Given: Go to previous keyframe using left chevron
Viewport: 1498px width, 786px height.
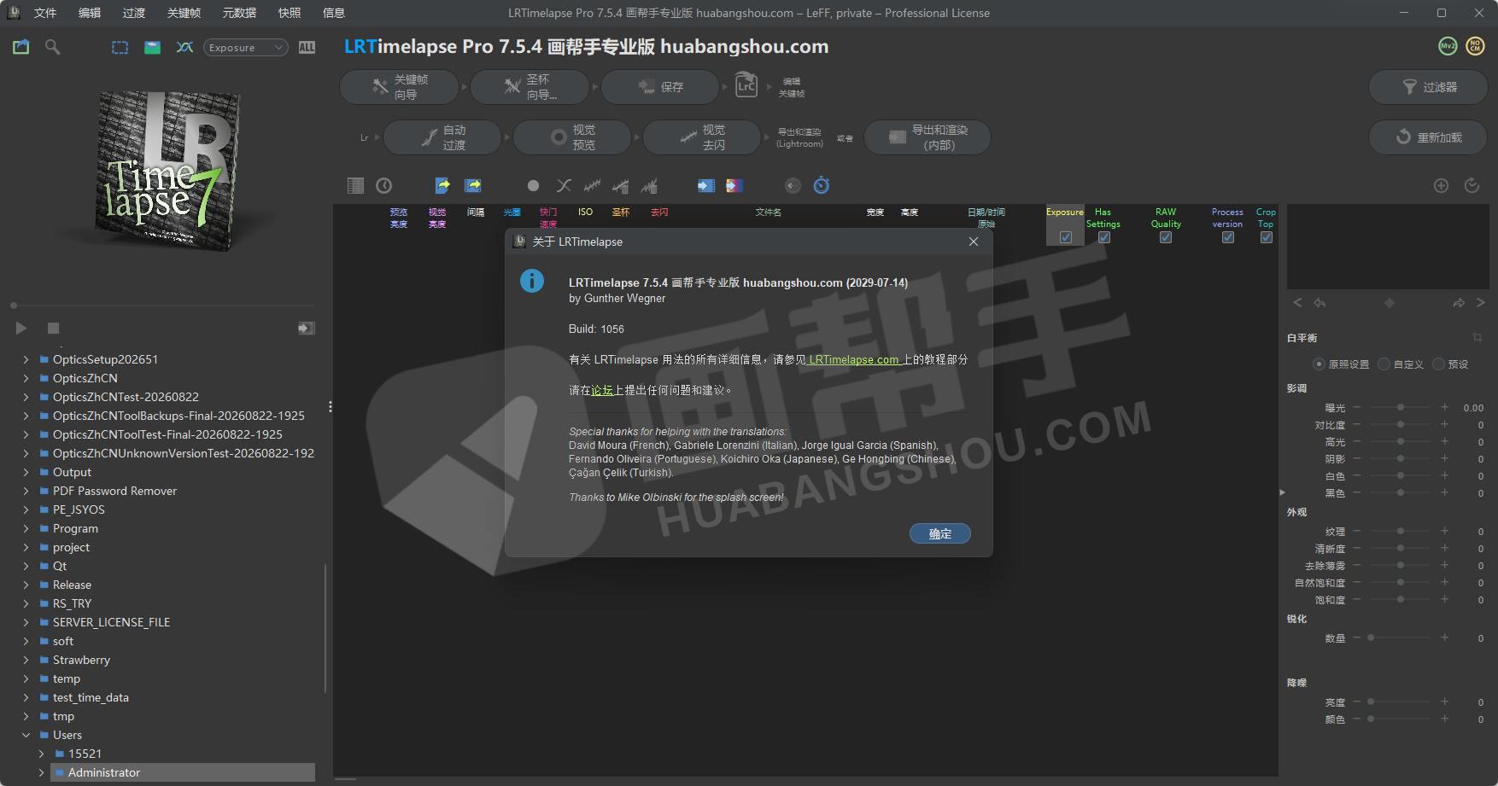Looking at the screenshot, I should 1298,303.
